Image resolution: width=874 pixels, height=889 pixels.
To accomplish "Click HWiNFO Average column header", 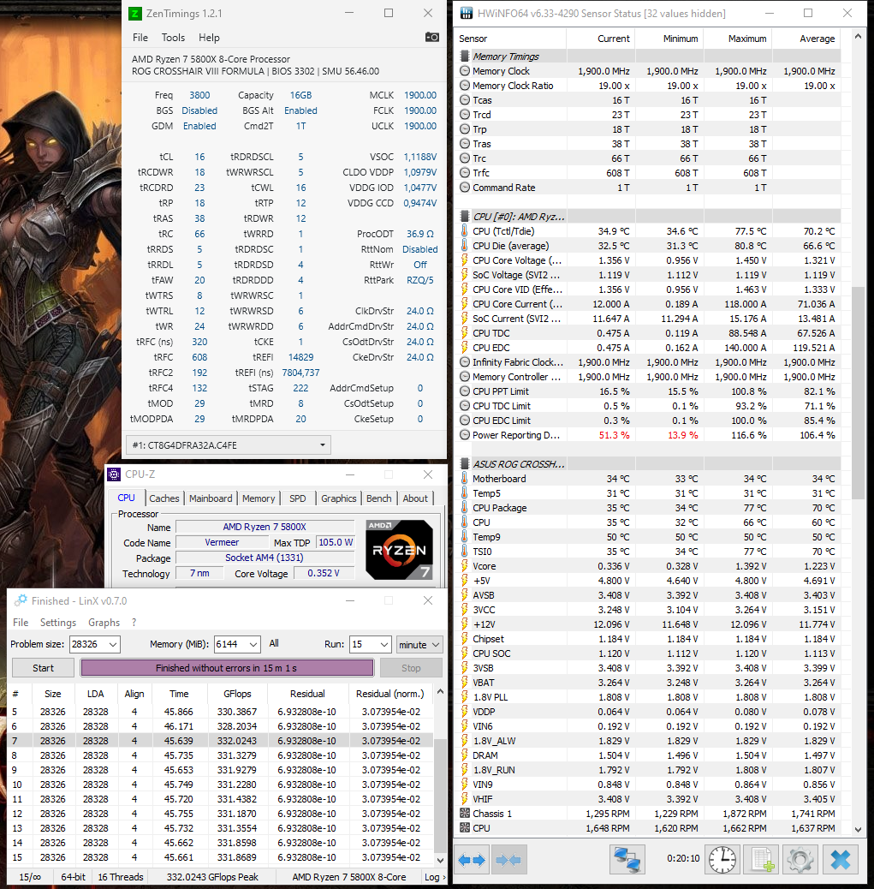I will [806, 39].
